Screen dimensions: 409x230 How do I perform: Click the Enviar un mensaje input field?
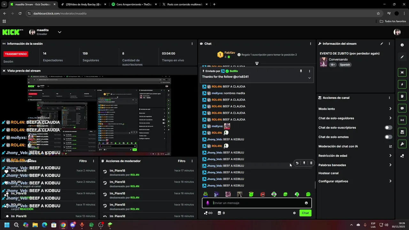(257, 203)
